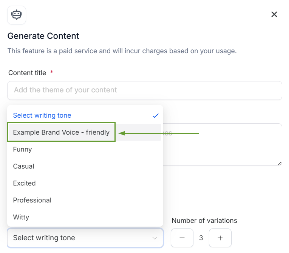This screenshot has width=289, height=253.
Task: Select 'Example Brand Voice - friendly' tone
Action: pos(85,132)
